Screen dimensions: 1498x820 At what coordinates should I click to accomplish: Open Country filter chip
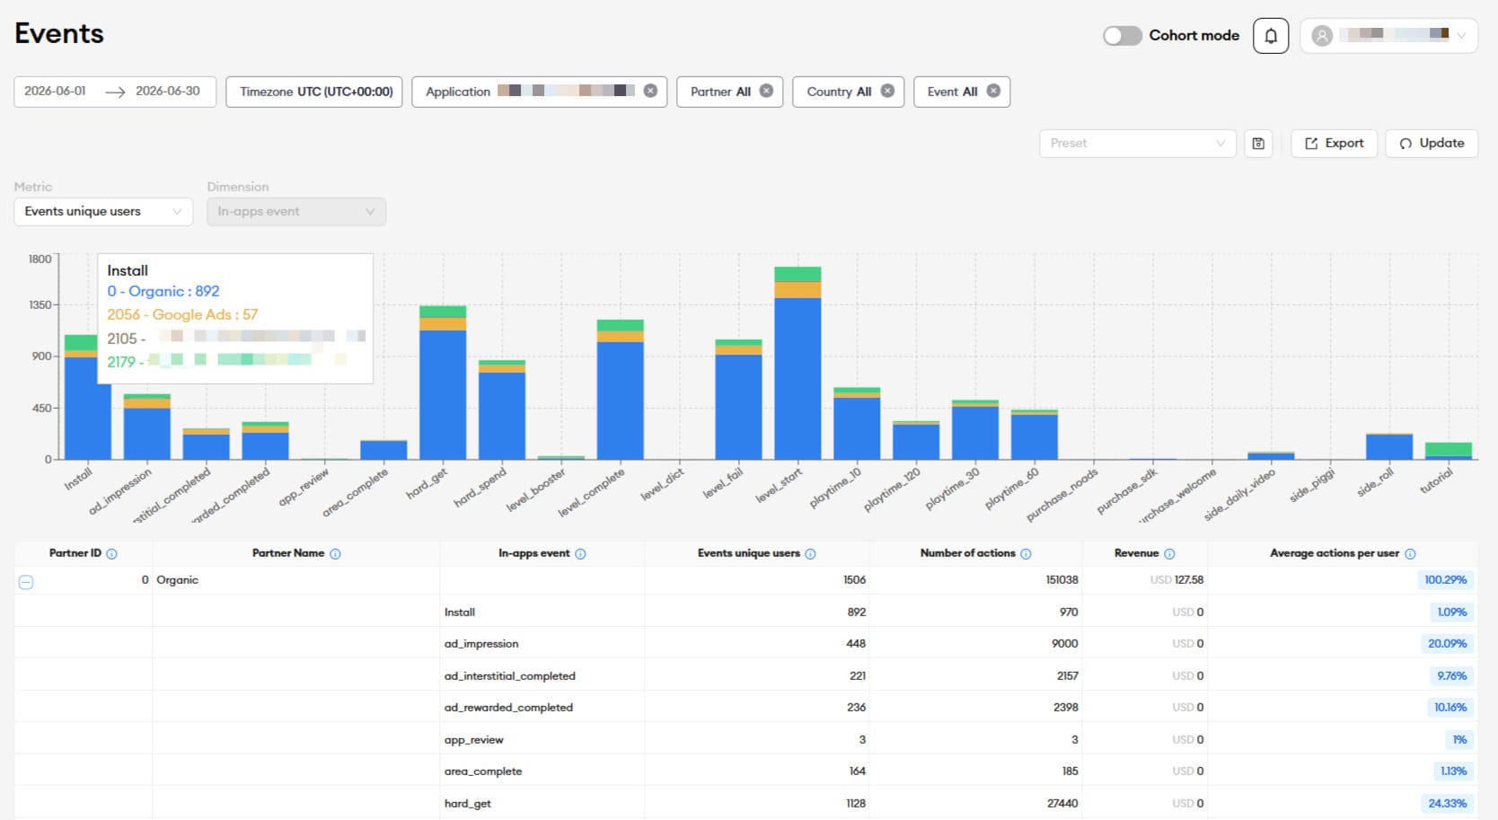point(848,92)
